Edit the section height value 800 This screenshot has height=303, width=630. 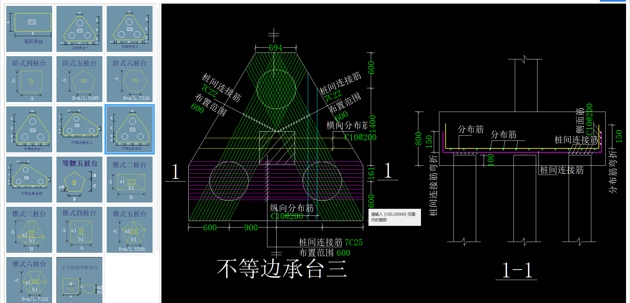[418, 139]
